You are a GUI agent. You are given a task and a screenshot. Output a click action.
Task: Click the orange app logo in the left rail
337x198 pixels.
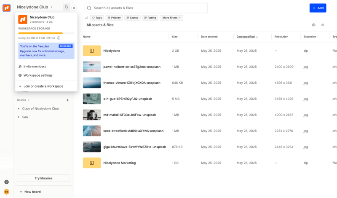[x=6, y=8]
